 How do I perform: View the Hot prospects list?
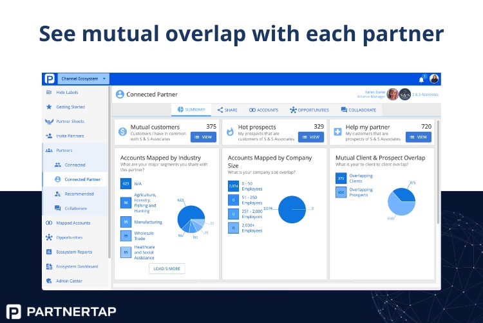(311, 137)
